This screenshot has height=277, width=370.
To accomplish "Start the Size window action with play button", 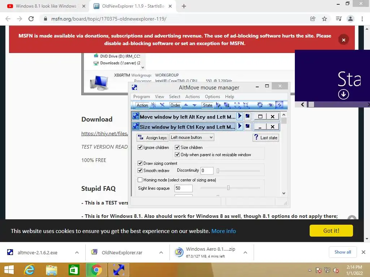I will [240, 127].
